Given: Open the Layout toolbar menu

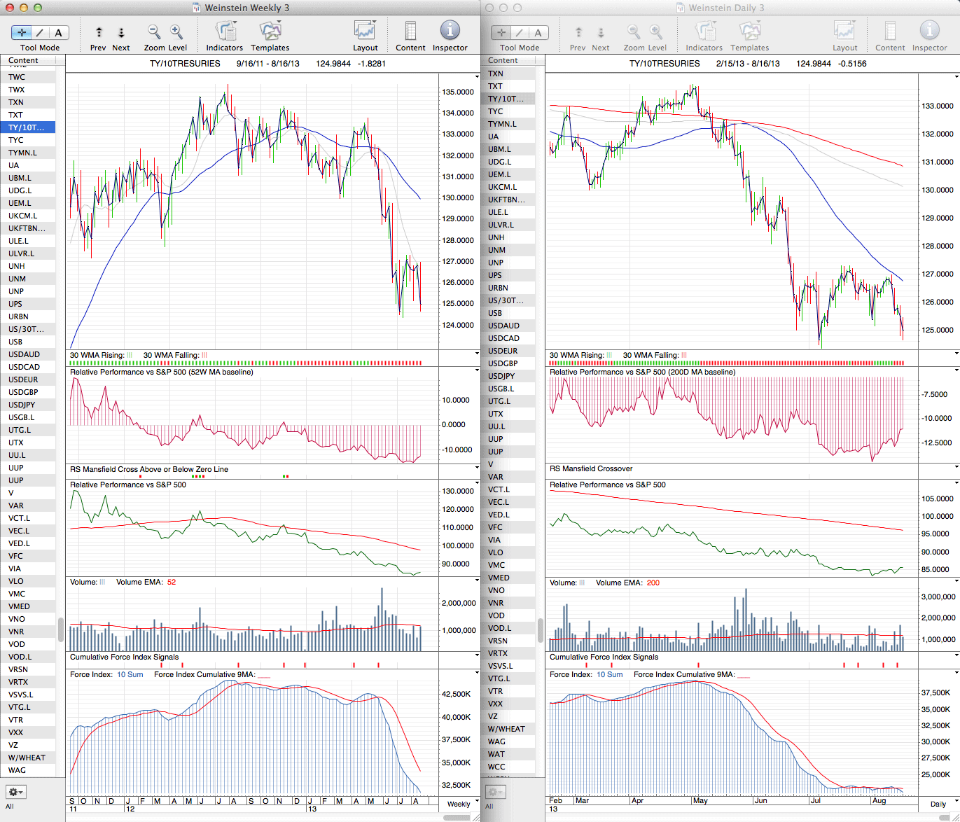Looking at the screenshot, I should (365, 32).
